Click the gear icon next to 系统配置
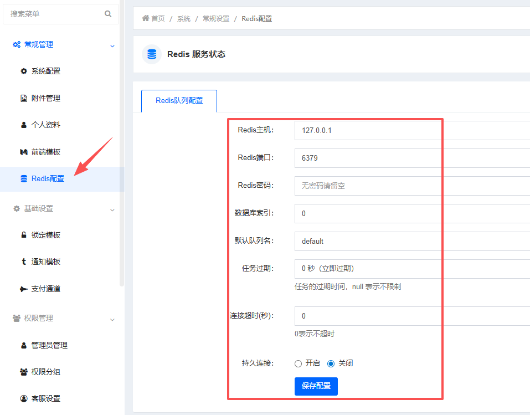Image resolution: width=530 pixels, height=415 pixels. pyautogui.click(x=24, y=71)
